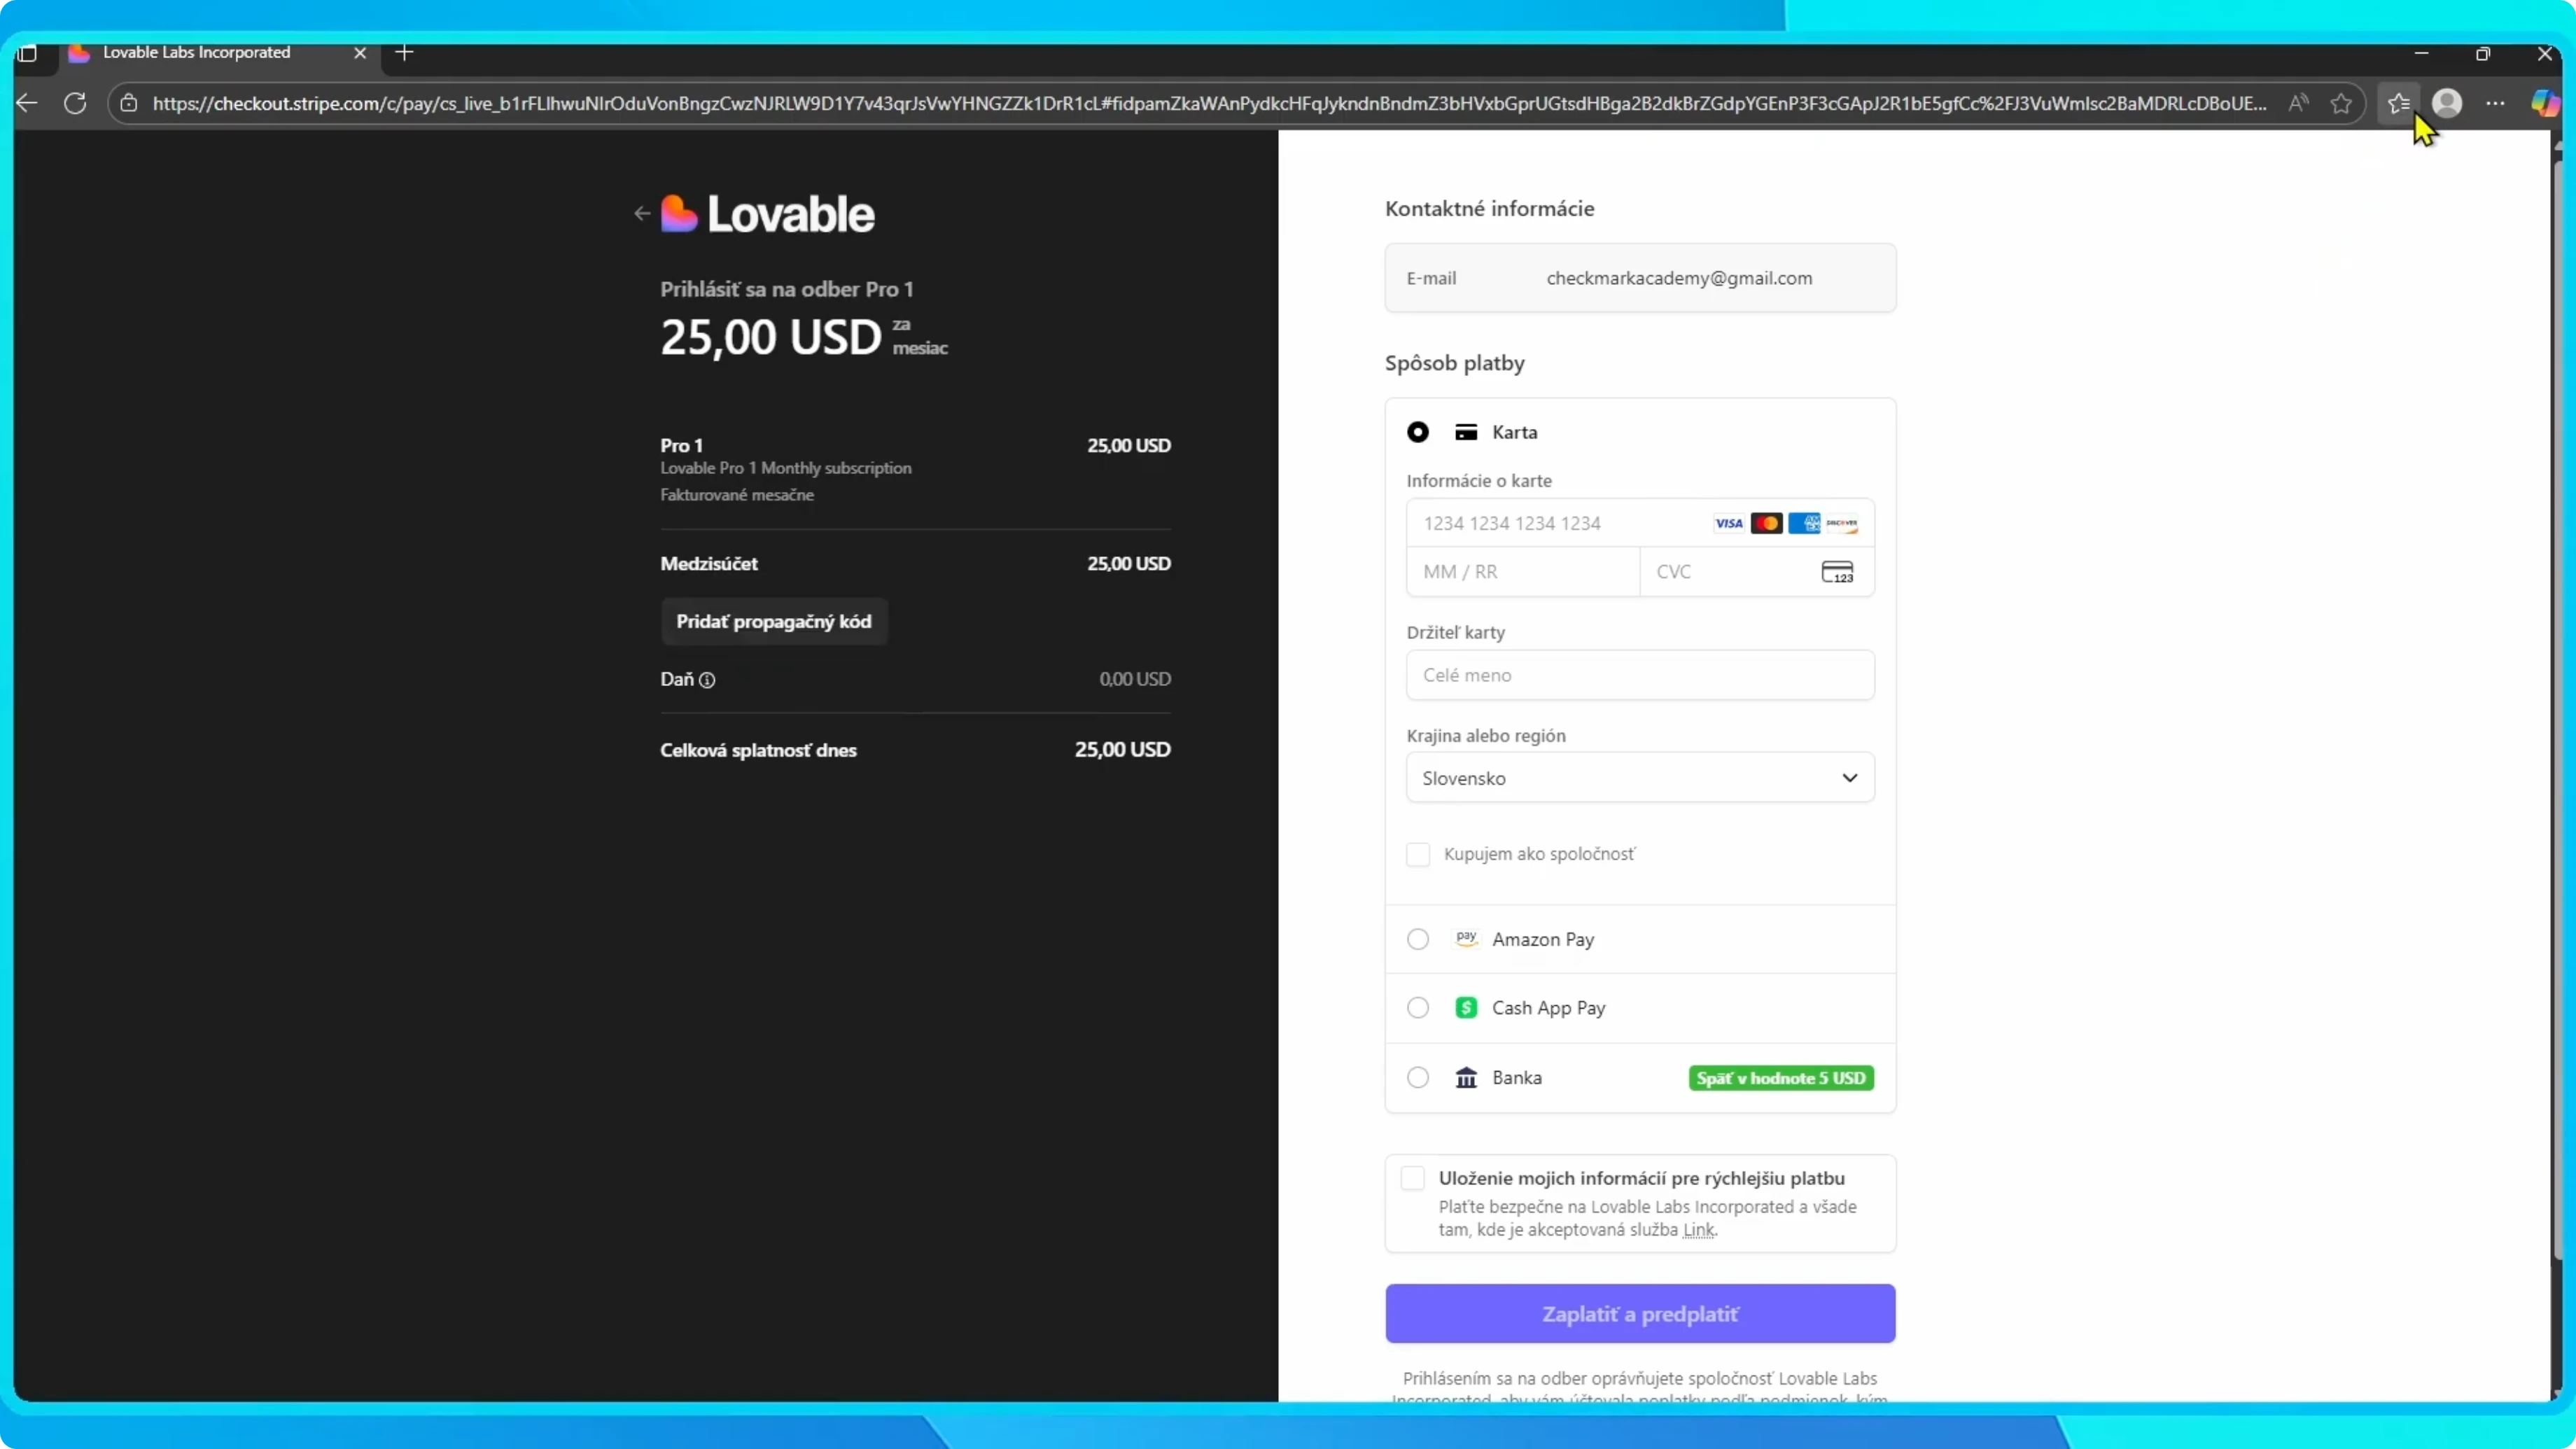Launch the Copilot sidebar icon
The height and width of the screenshot is (1449, 2576).
point(2545,103)
